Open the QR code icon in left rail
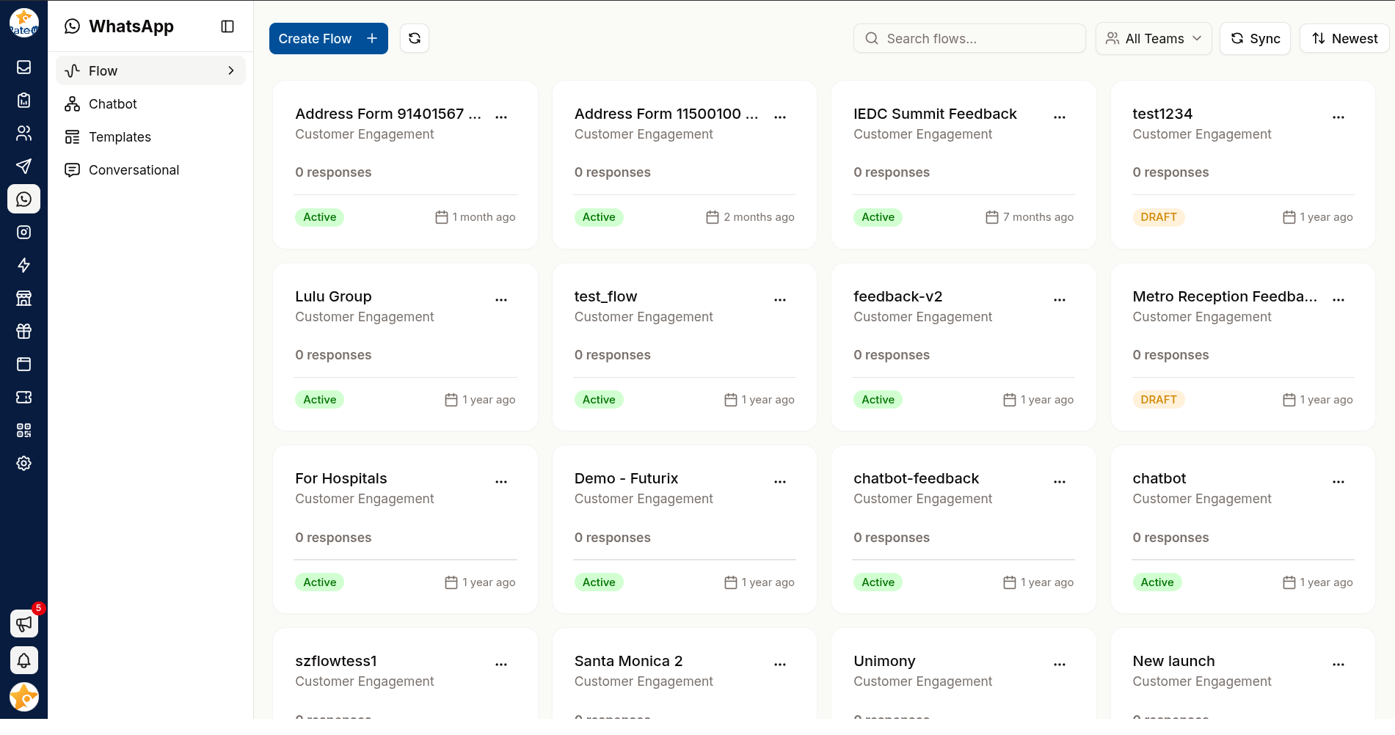 tap(23, 431)
